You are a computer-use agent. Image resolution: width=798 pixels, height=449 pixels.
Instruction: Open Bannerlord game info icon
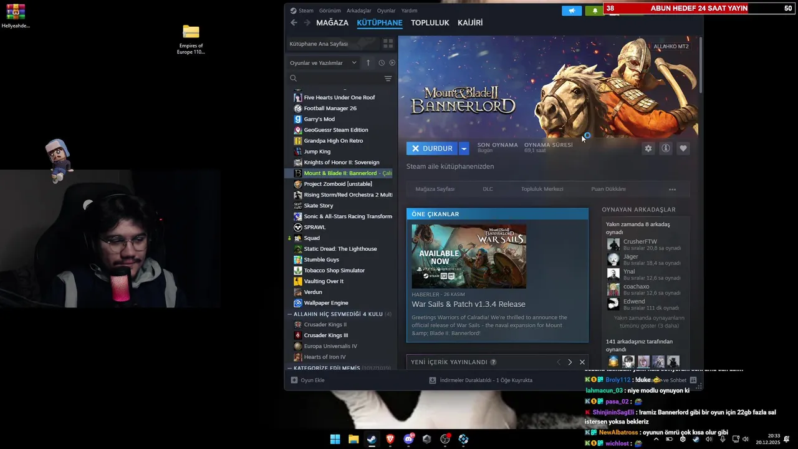click(666, 148)
